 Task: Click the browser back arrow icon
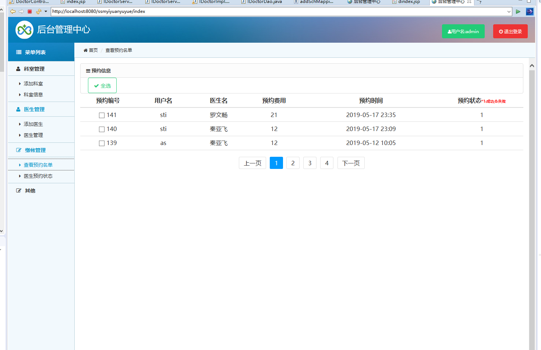coord(13,11)
